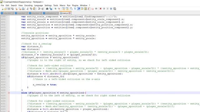Open the Macro menu
This screenshot has height=112, width=200.
(62, 5)
